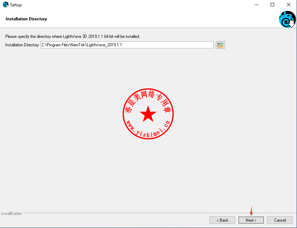Image resolution: width=297 pixels, height=228 pixels.
Task: Open the folder browse icon
Action: [220, 45]
